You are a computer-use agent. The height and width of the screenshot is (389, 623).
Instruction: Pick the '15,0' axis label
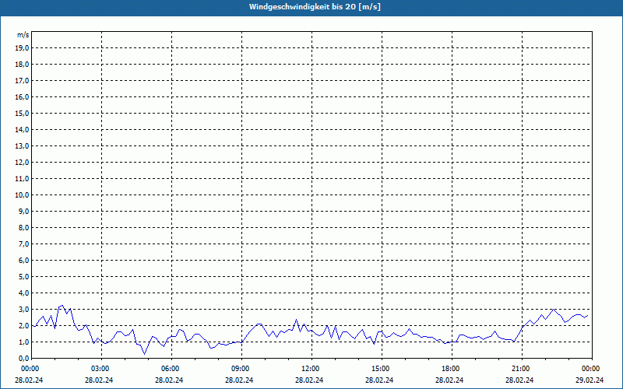23,113
